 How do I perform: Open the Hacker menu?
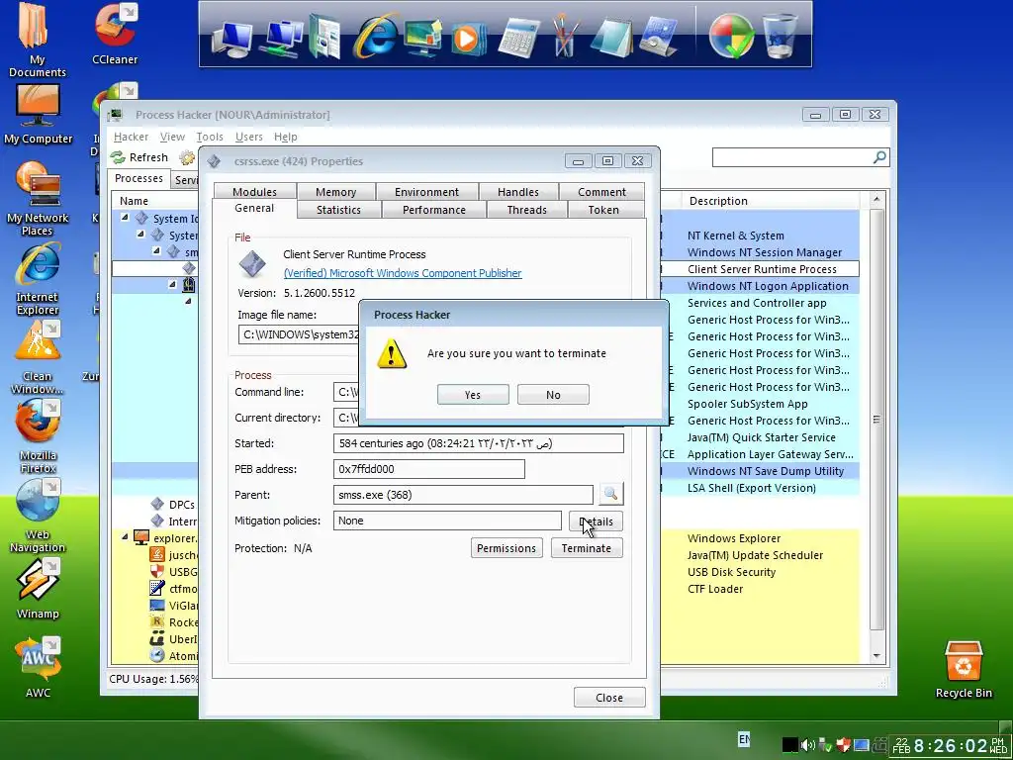[132, 137]
